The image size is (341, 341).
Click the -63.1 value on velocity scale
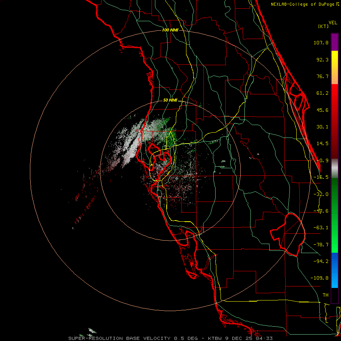coord(321,228)
